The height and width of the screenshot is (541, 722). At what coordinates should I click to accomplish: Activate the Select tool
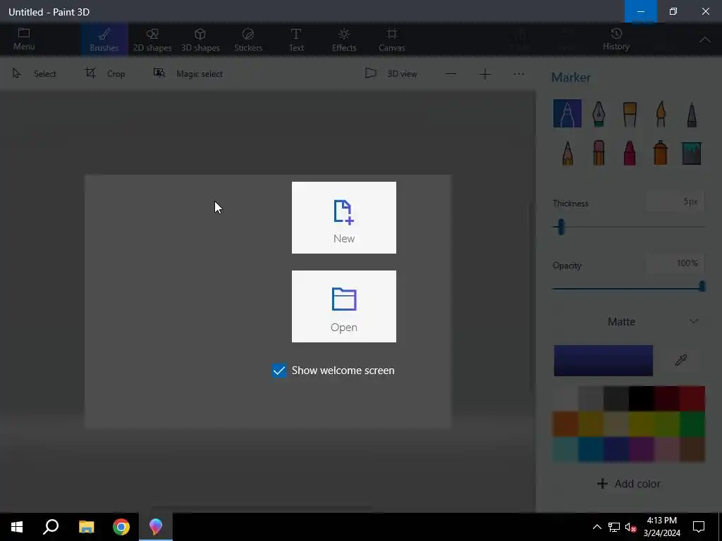[34, 73]
